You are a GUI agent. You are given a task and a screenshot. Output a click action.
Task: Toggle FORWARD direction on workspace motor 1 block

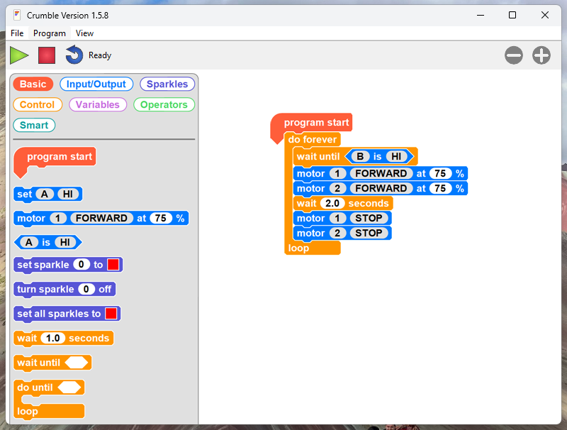[x=381, y=173]
